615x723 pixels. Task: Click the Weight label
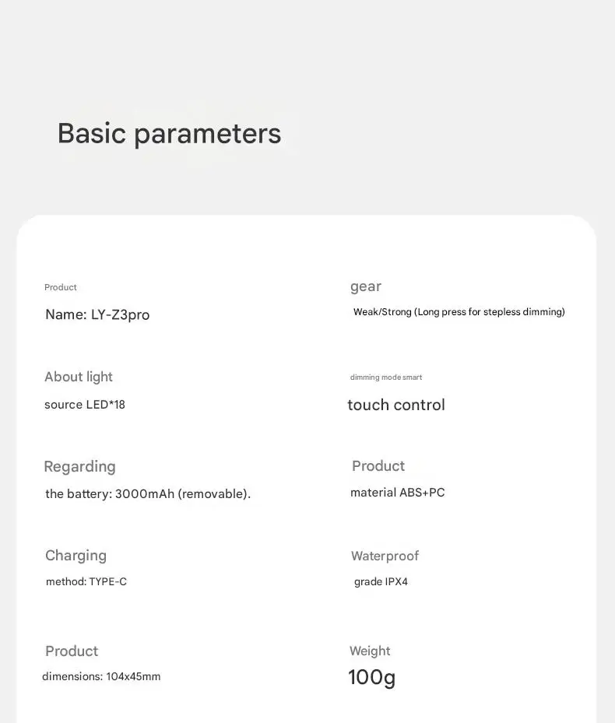(370, 651)
